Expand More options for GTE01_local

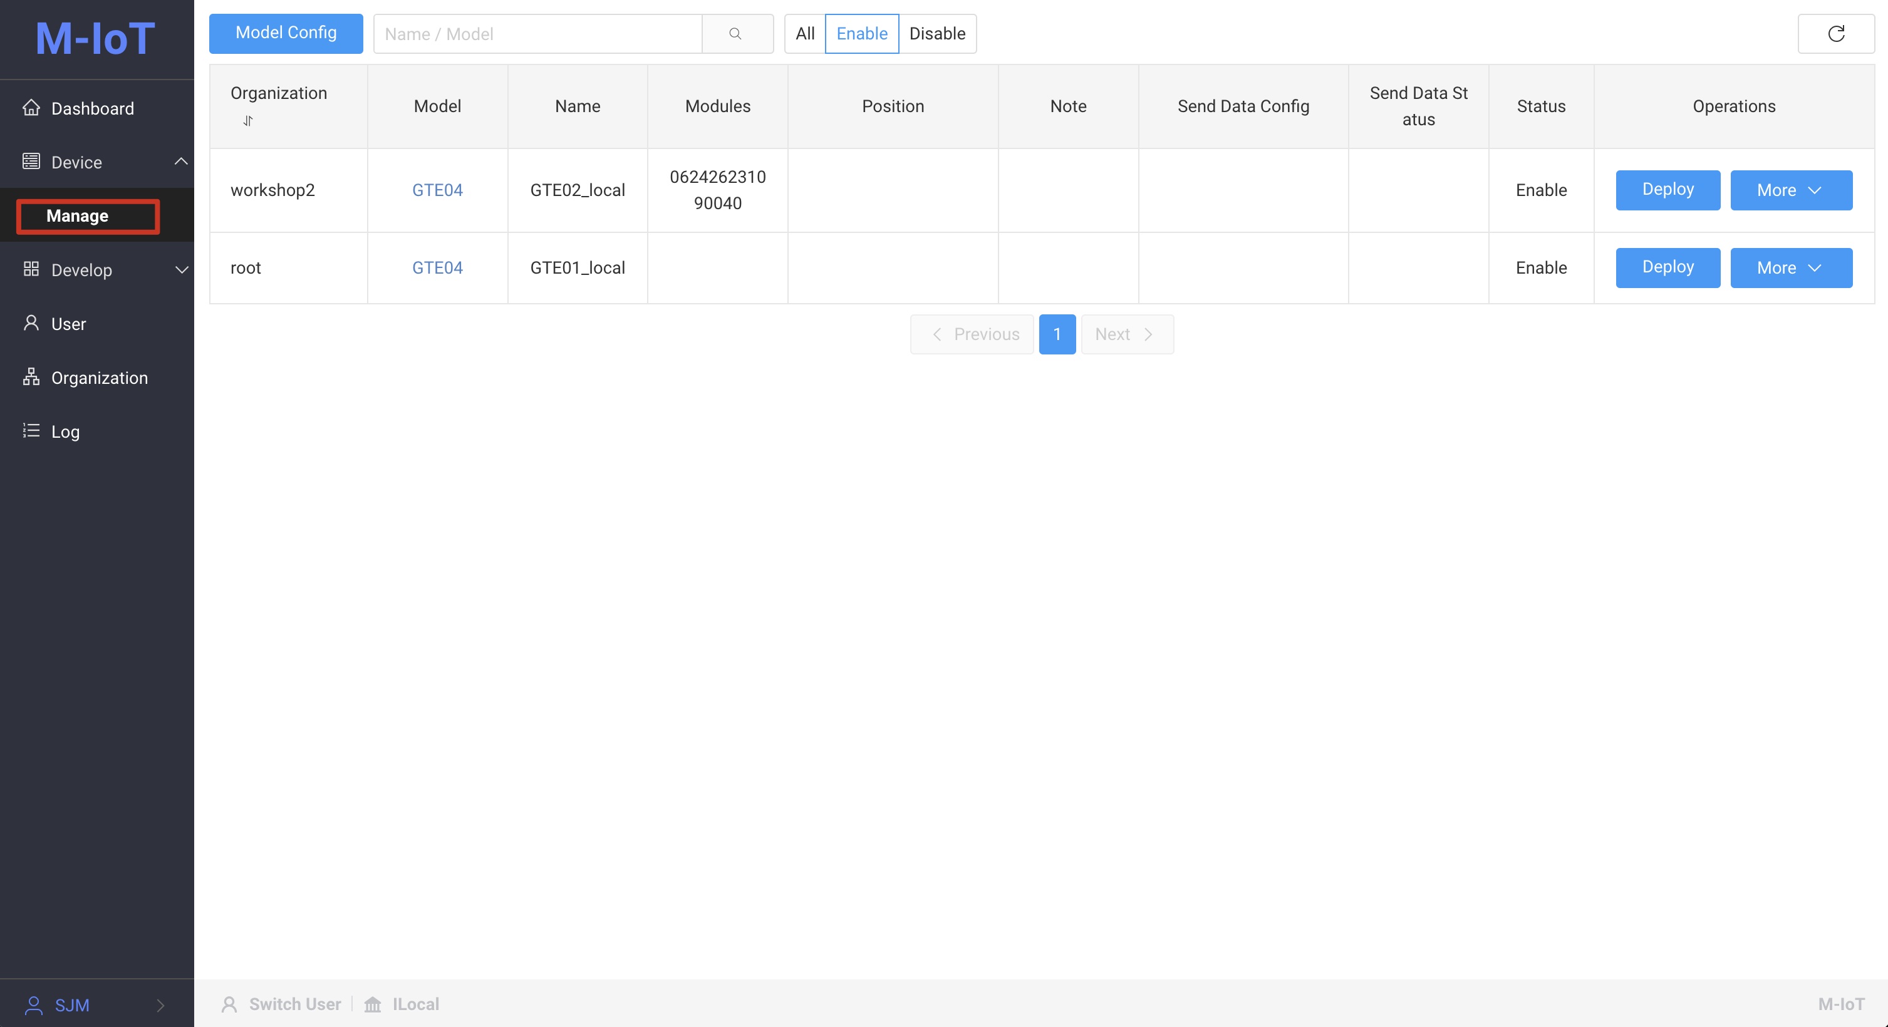tap(1790, 267)
